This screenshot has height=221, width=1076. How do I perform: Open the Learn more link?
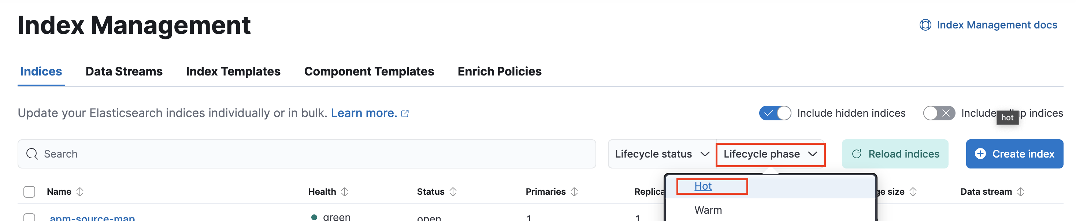(x=363, y=113)
